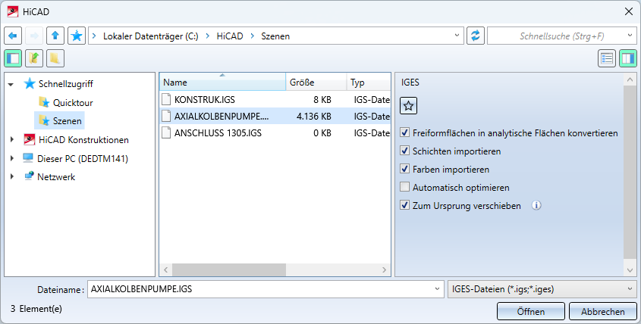Open IGES-Dateien file type dropdown
Image resolution: width=641 pixels, height=324 pixels.
tap(542, 289)
